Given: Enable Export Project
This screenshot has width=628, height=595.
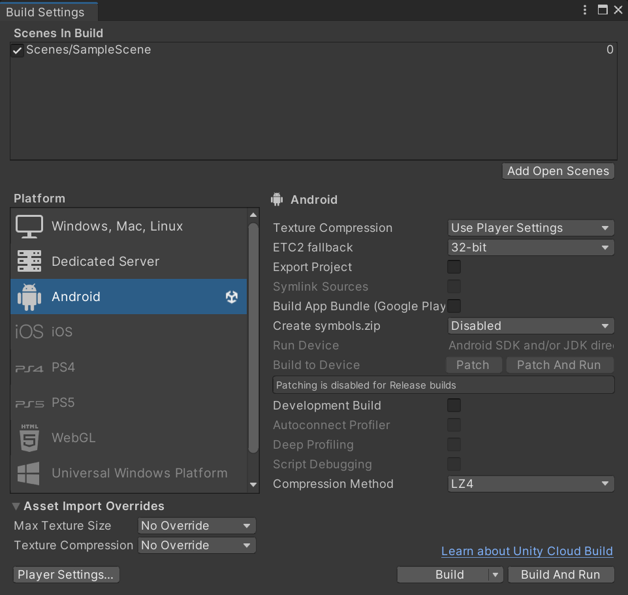Looking at the screenshot, I should pos(454,266).
